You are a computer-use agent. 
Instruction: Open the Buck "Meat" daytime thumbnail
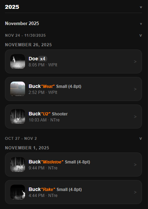tap(18, 89)
